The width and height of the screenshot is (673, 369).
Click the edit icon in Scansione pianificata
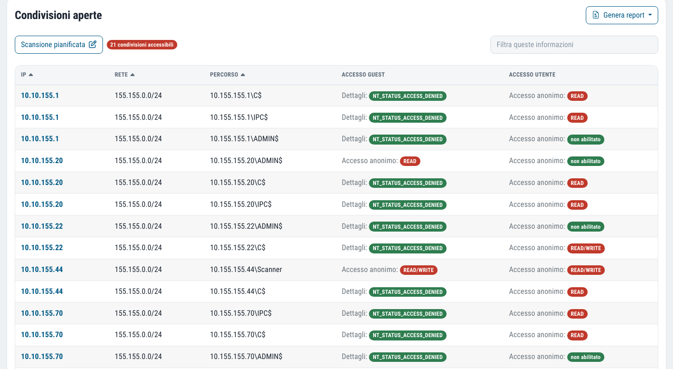93,45
